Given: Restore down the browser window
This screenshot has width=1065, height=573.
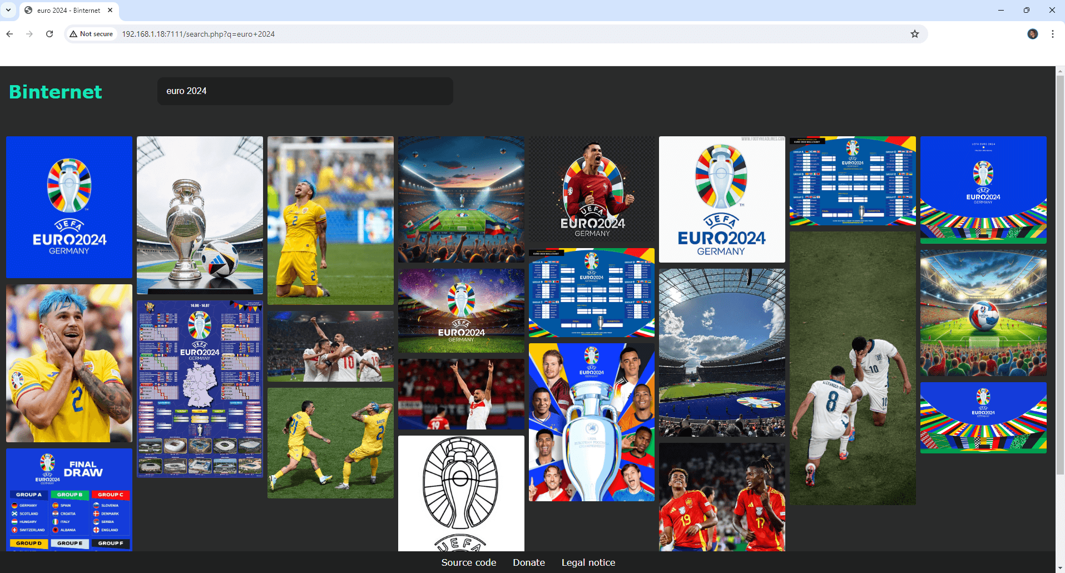Looking at the screenshot, I should click(1026, 10).
